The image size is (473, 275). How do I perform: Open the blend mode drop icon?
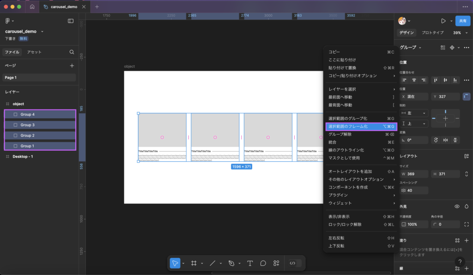(467, 207)
